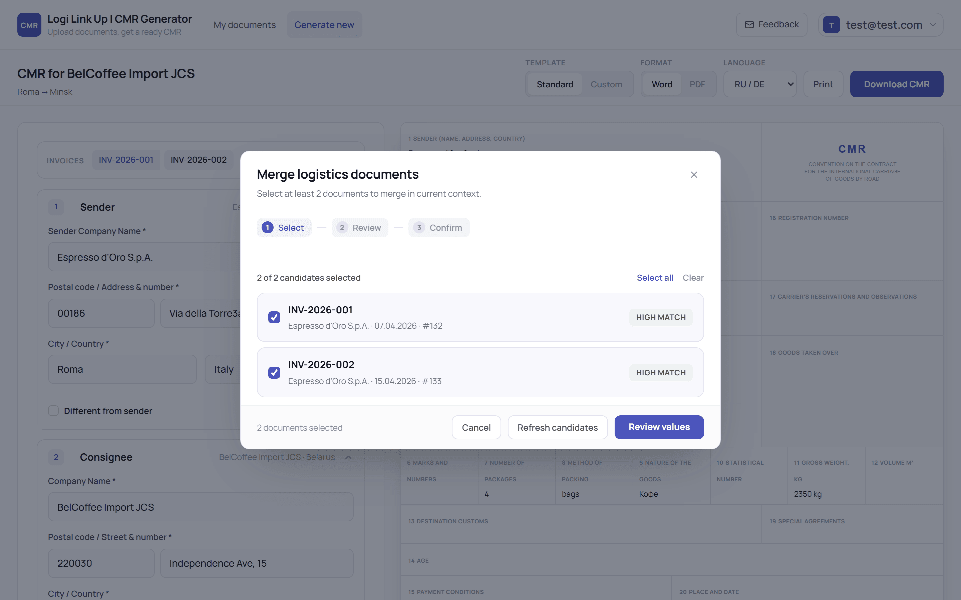The width and height of the screenshot is (961, 600).
Task: Click the Via della Torre address field
Action: click(201, 313)
